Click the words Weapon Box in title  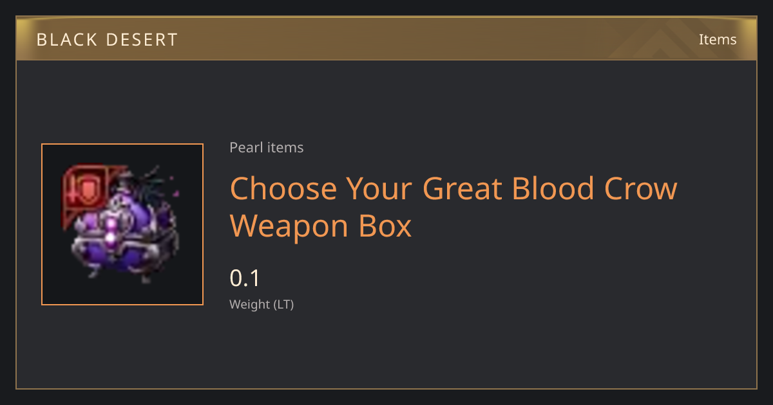(x=320, y=226)
